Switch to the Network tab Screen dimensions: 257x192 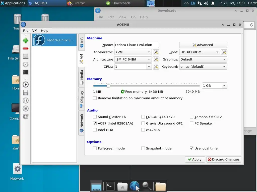click(x=82, y=123)
